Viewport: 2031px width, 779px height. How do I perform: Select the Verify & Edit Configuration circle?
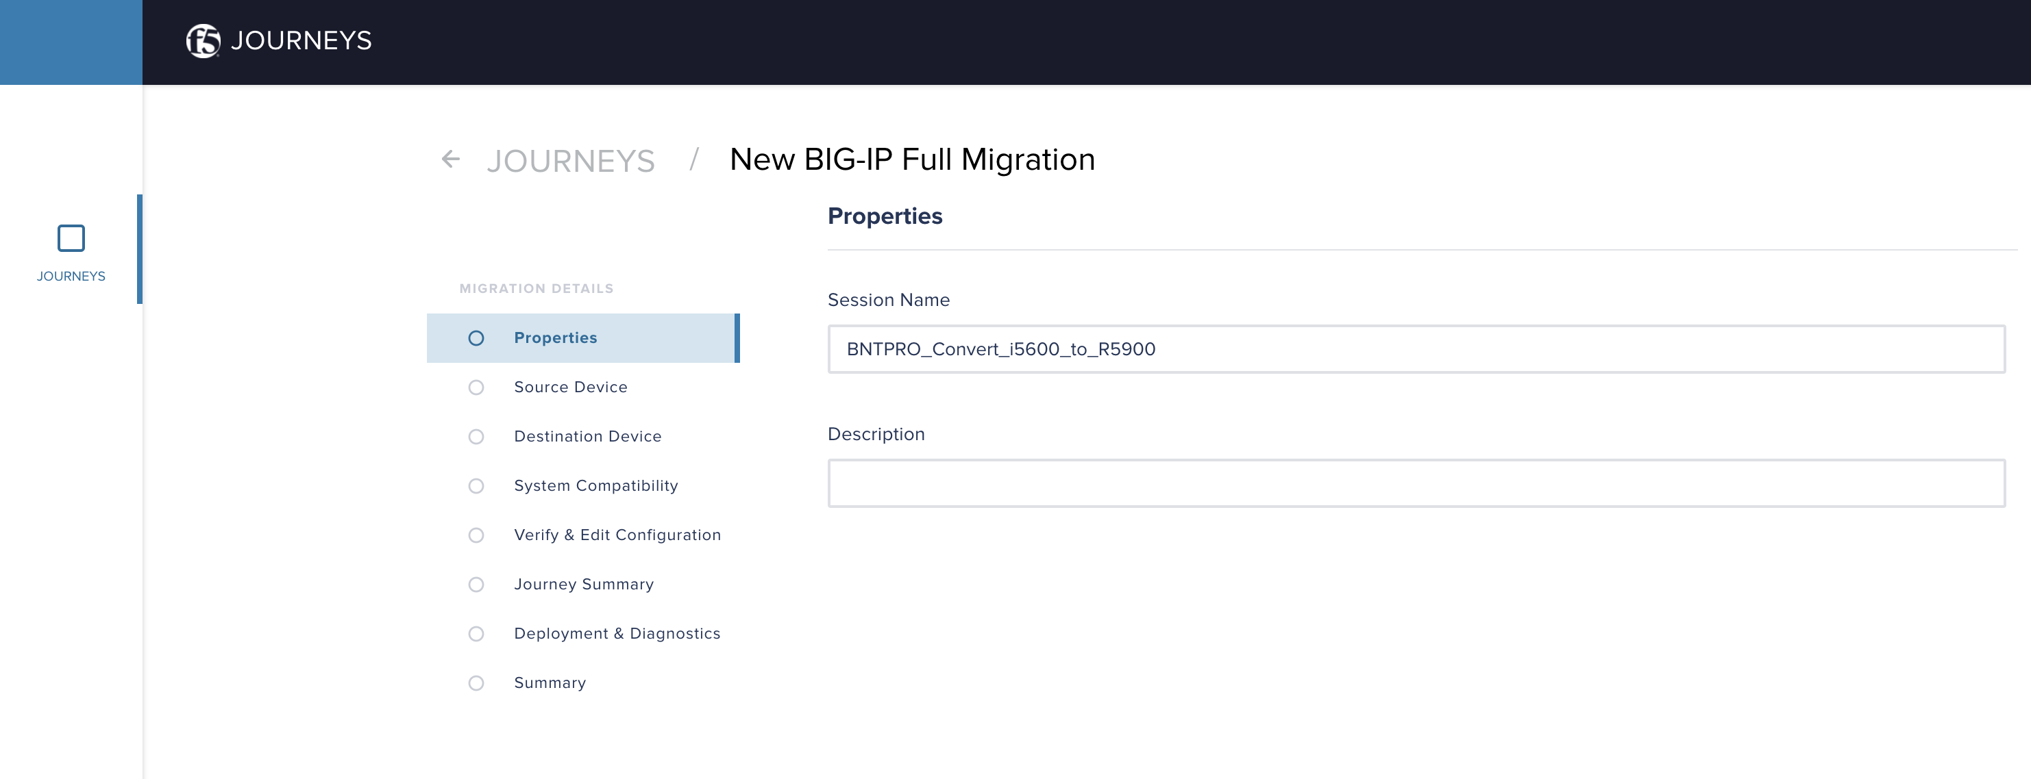(x=476, y=535)
